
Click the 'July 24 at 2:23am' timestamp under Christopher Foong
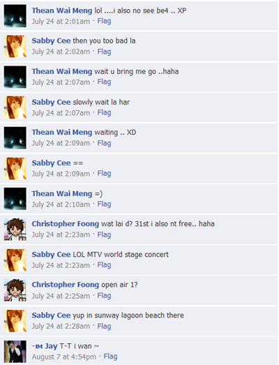point(61,234)
